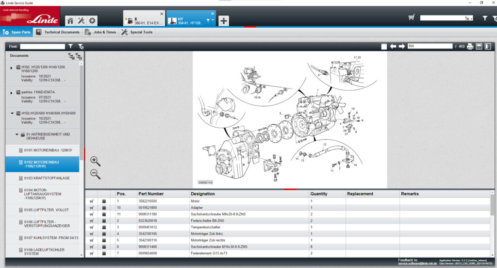Open the Special Tools tab

[137, 32]
